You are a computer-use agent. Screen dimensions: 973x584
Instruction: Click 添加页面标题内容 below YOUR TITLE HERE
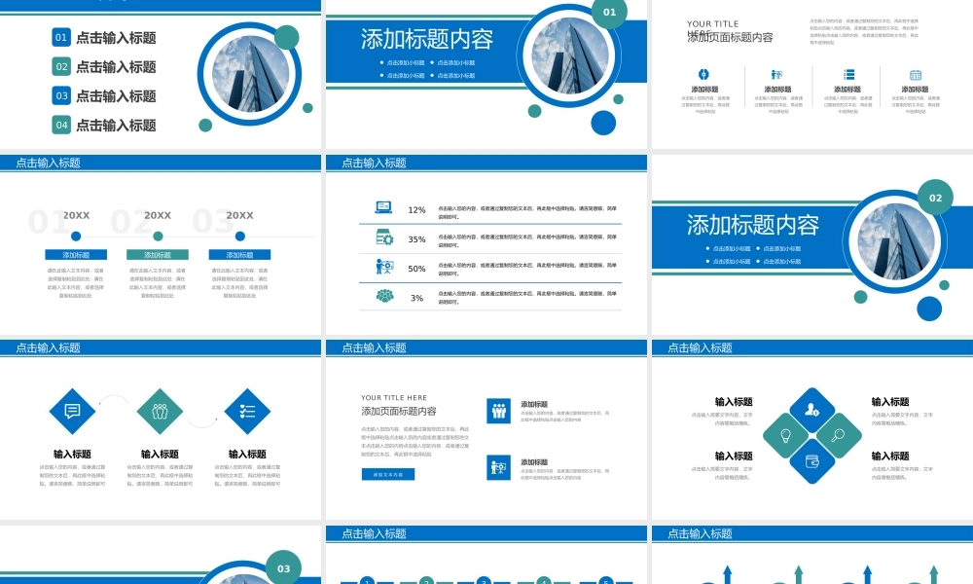[399, 411]
